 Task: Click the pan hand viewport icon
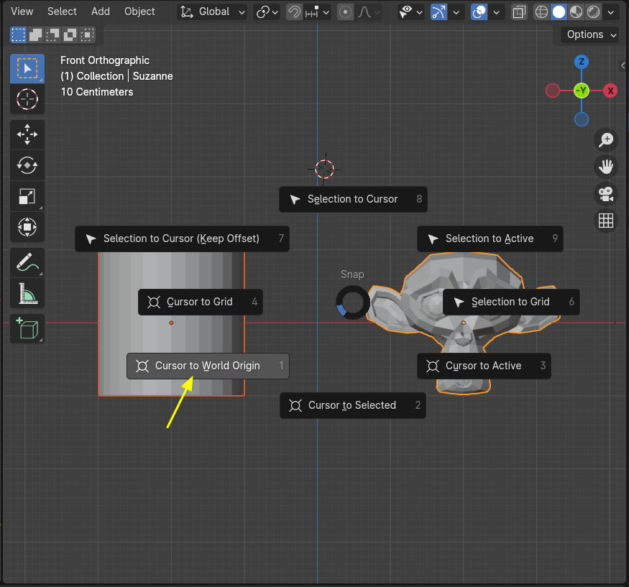click(606, 167)
